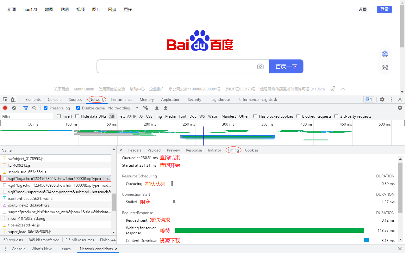The width and height of the screenshot is (405, 253).
Task: Sort requests via Name column arrow
Action: pyautogui.click(x=114, y=149)
